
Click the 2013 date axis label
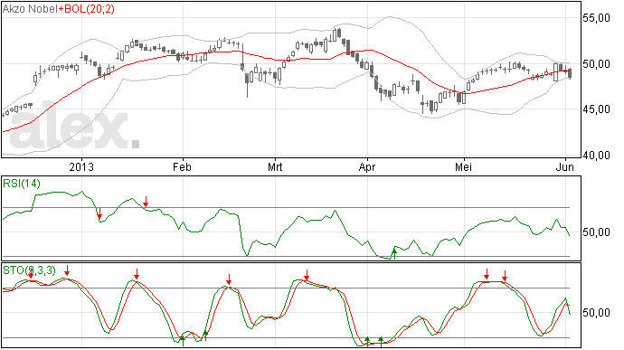(81, 166)
